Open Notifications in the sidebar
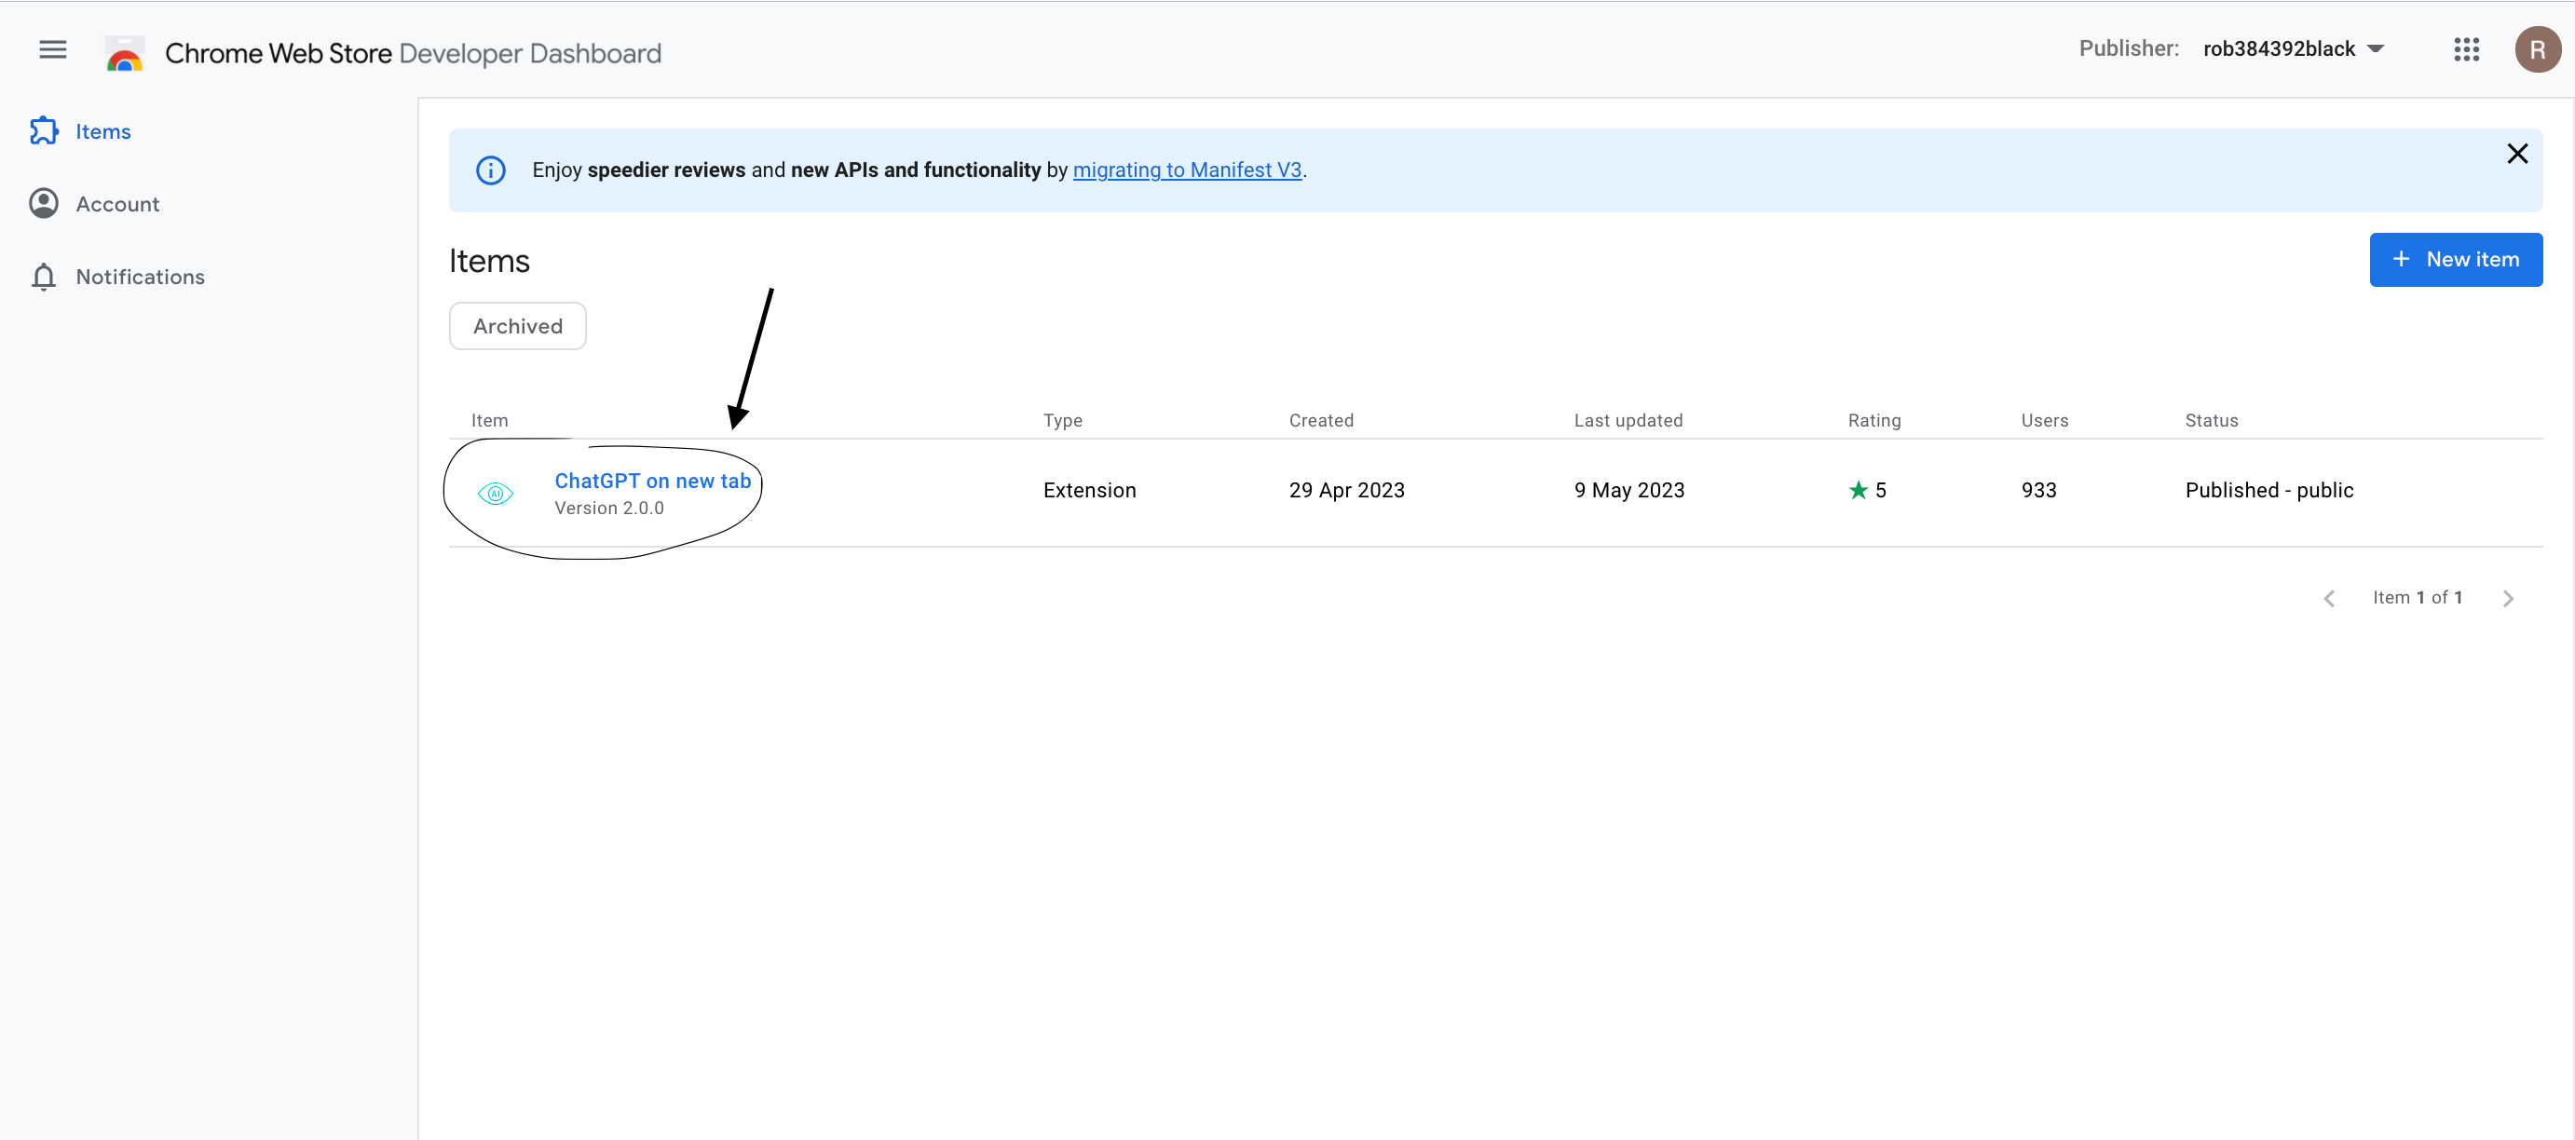Screen dimensions: 2575x1140 click(140, 277)
